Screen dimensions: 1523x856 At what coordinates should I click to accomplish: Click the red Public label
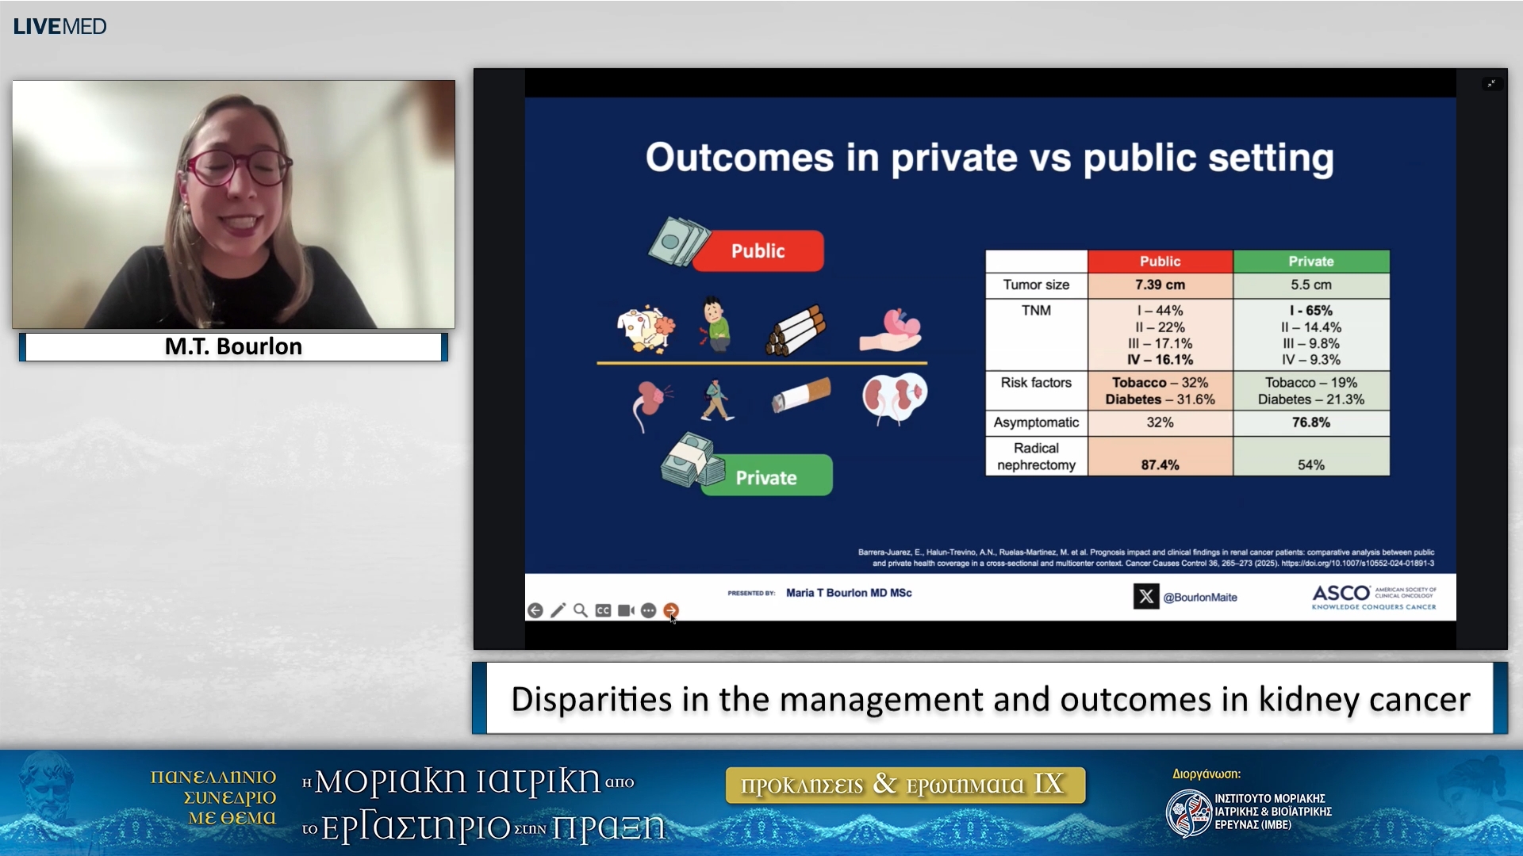pyautogui.click(x=758, y=251)
